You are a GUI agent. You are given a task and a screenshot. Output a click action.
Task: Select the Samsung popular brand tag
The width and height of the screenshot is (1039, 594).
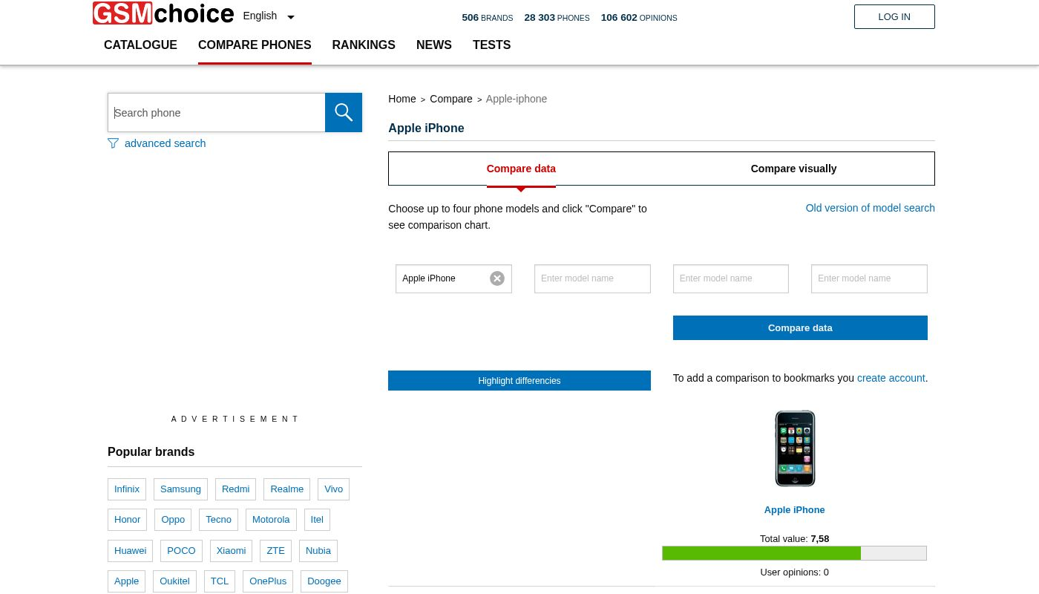coord(180,489)
